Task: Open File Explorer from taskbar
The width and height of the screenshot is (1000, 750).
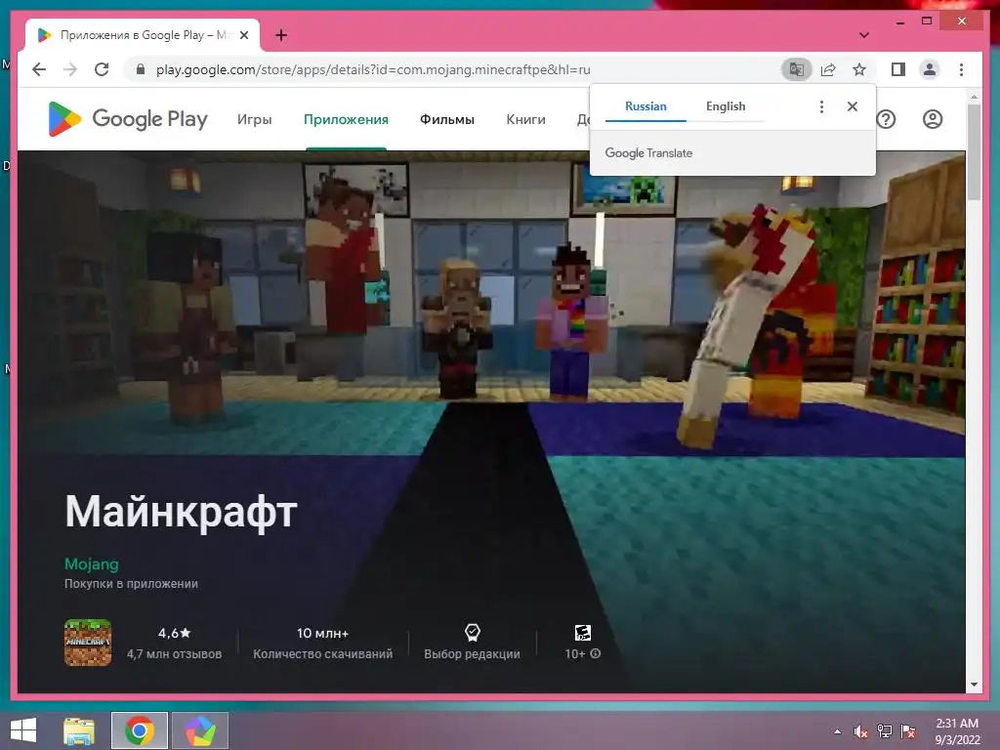Action: [79, 730]
